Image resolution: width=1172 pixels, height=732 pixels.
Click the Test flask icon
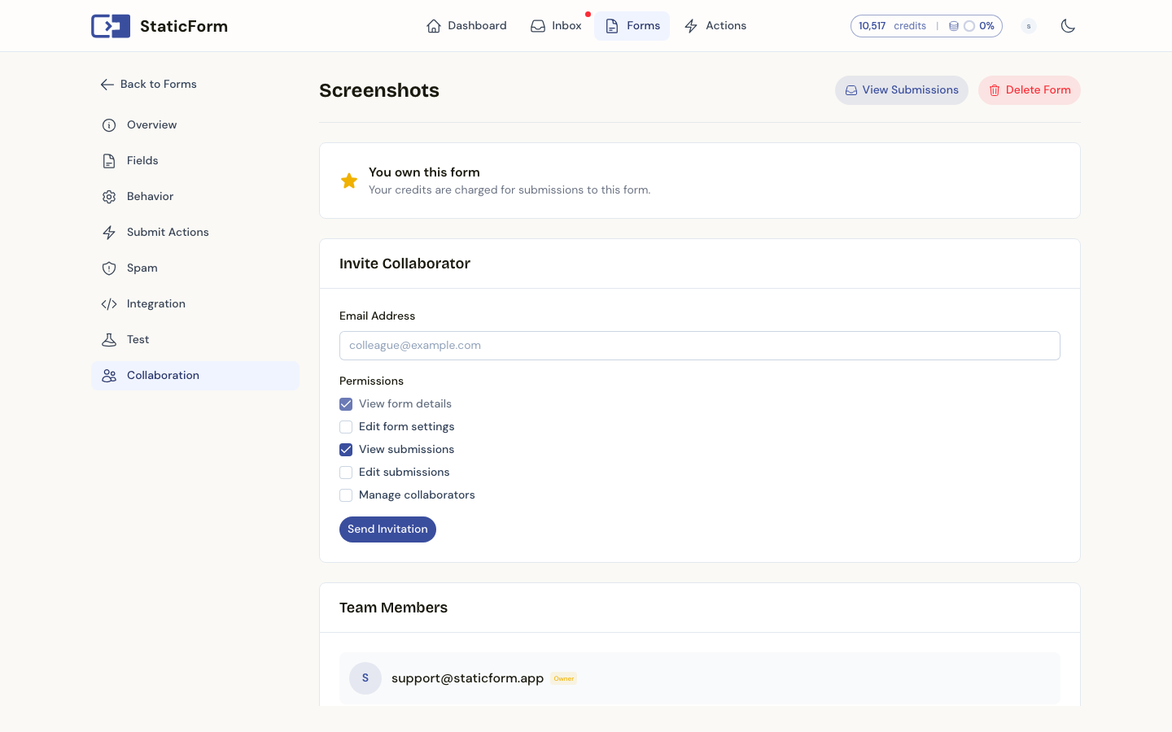click(x=109, y=340)
